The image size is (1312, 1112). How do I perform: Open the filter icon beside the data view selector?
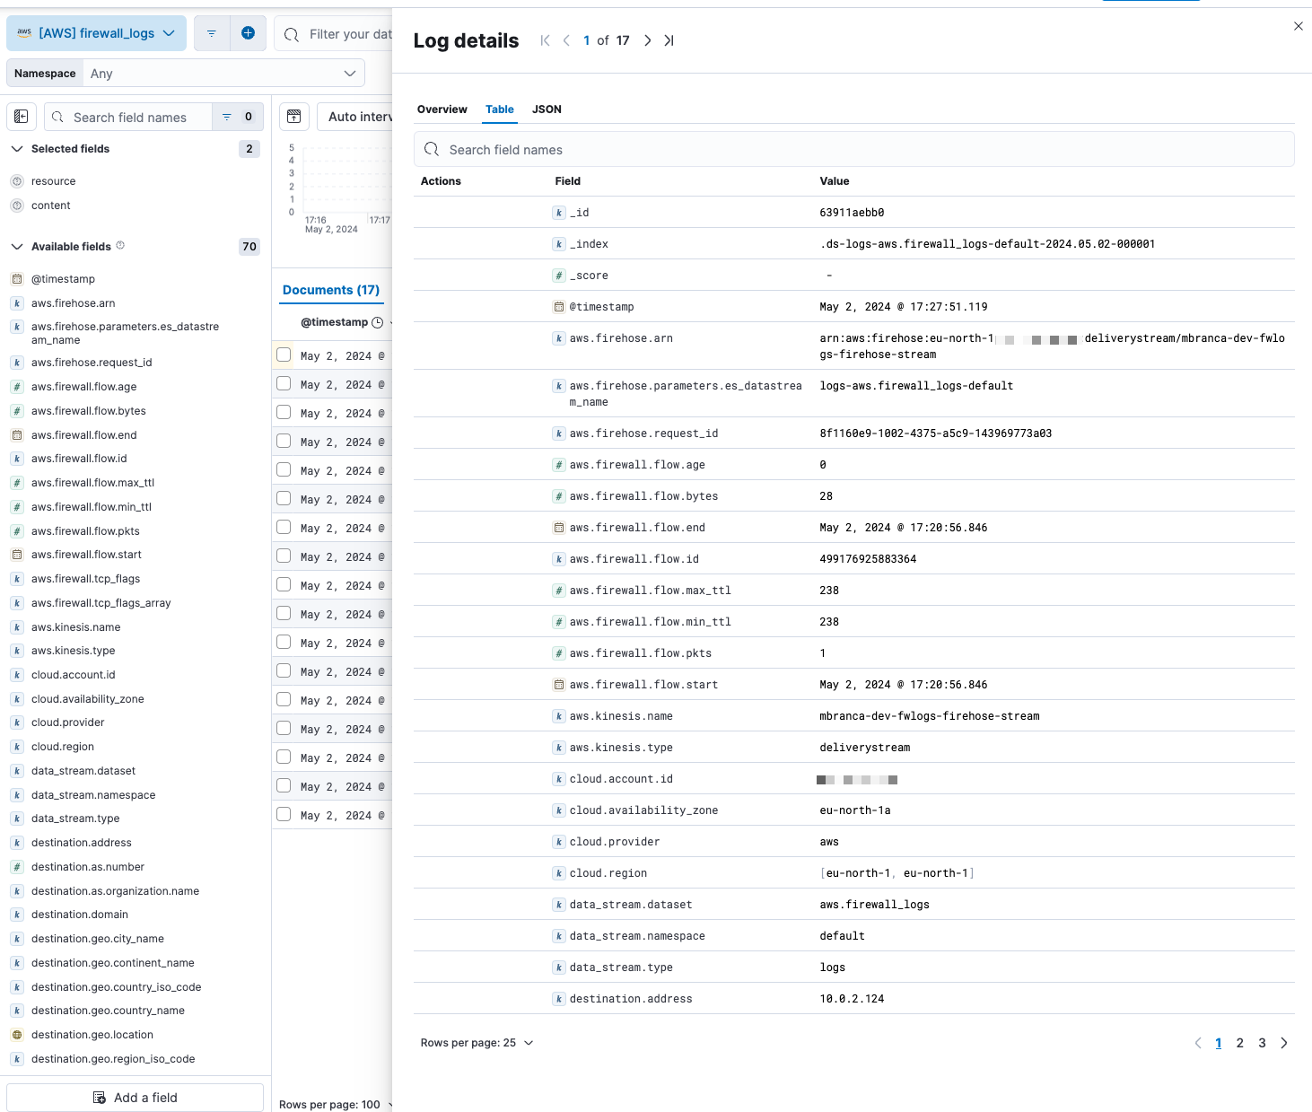211,33
